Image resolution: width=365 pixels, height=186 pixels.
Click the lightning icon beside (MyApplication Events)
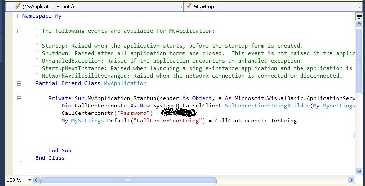(18, 6)
